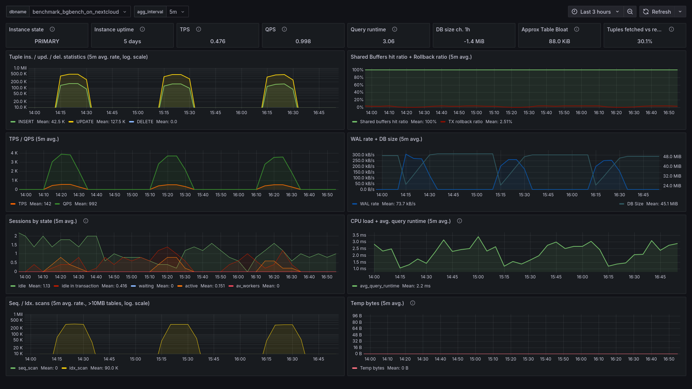Click the Temp bytes panel info icon
Screen dimensions: 692x389
click(x=413, y=303)
